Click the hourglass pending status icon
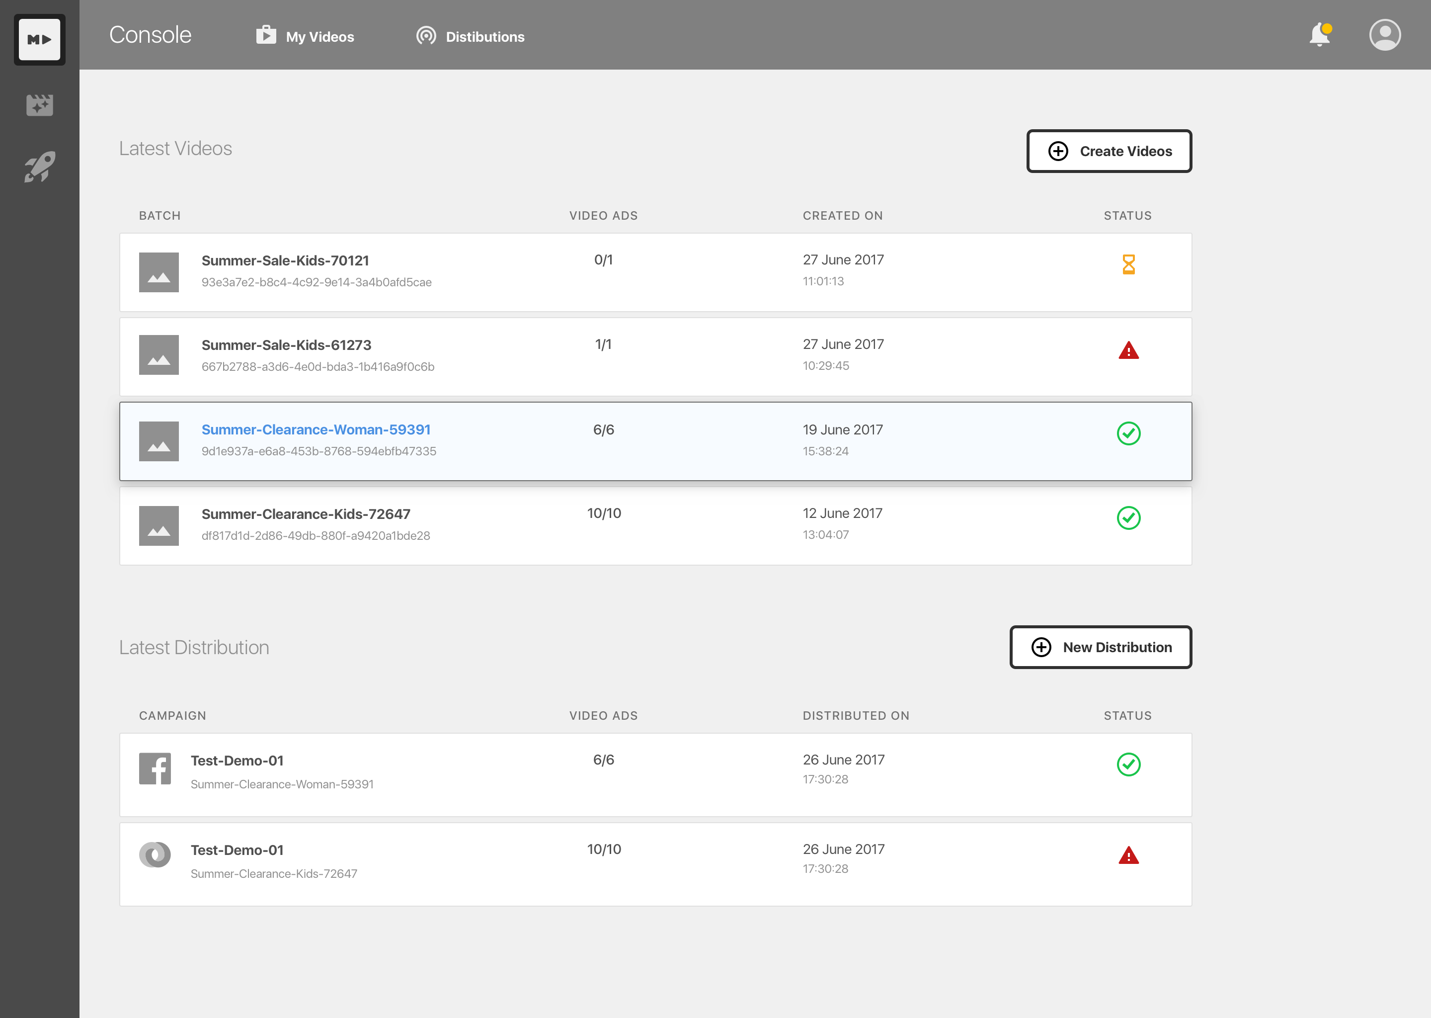The width and height of the screenshot is (1431, 1018). [1128, 264]
